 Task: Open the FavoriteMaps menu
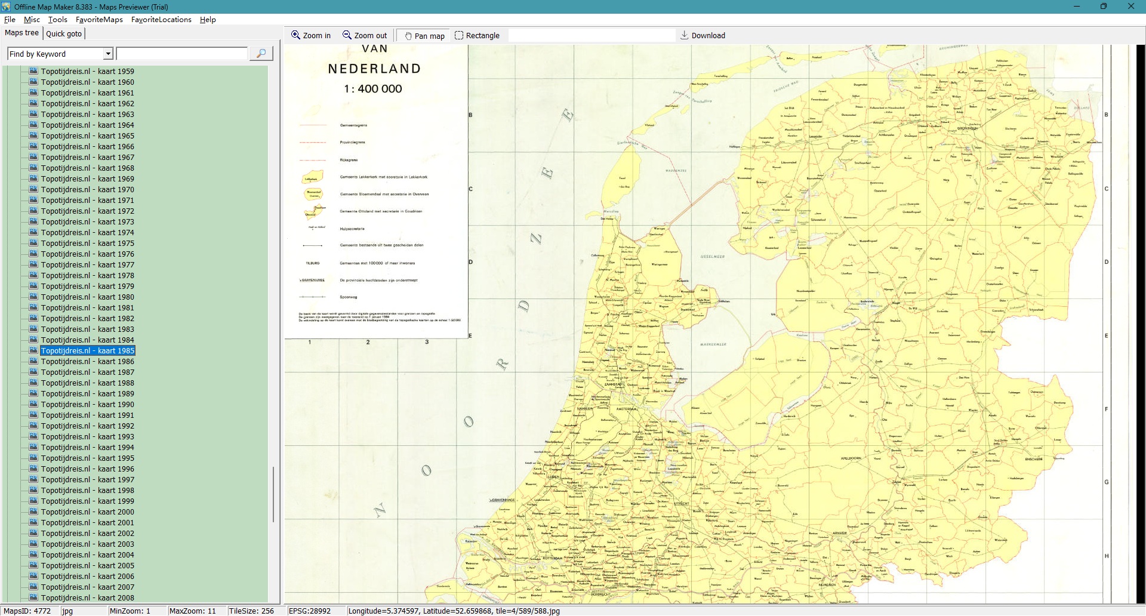pos(99,20)
